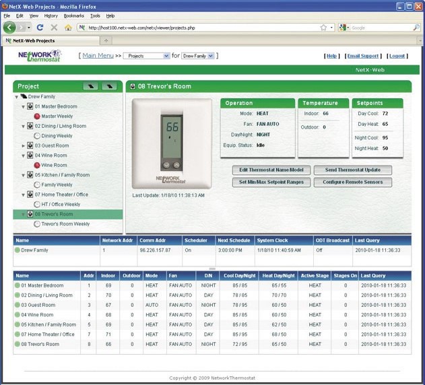
Task: Click the Day Cool setpoint value 72
Action: pos(385,113)
